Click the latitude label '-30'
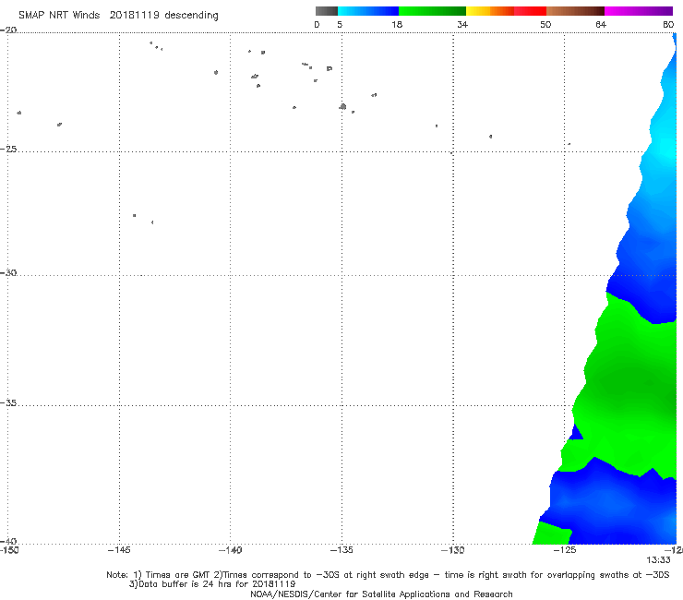Viewport: 683px width, 600px height. click(8, 272)
